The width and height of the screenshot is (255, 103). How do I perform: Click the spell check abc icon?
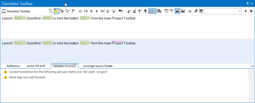click(201, 11)
